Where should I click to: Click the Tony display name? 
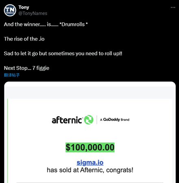point(24,7)
